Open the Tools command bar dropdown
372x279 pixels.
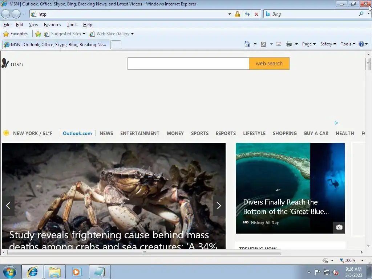click(x=348, y=44)
